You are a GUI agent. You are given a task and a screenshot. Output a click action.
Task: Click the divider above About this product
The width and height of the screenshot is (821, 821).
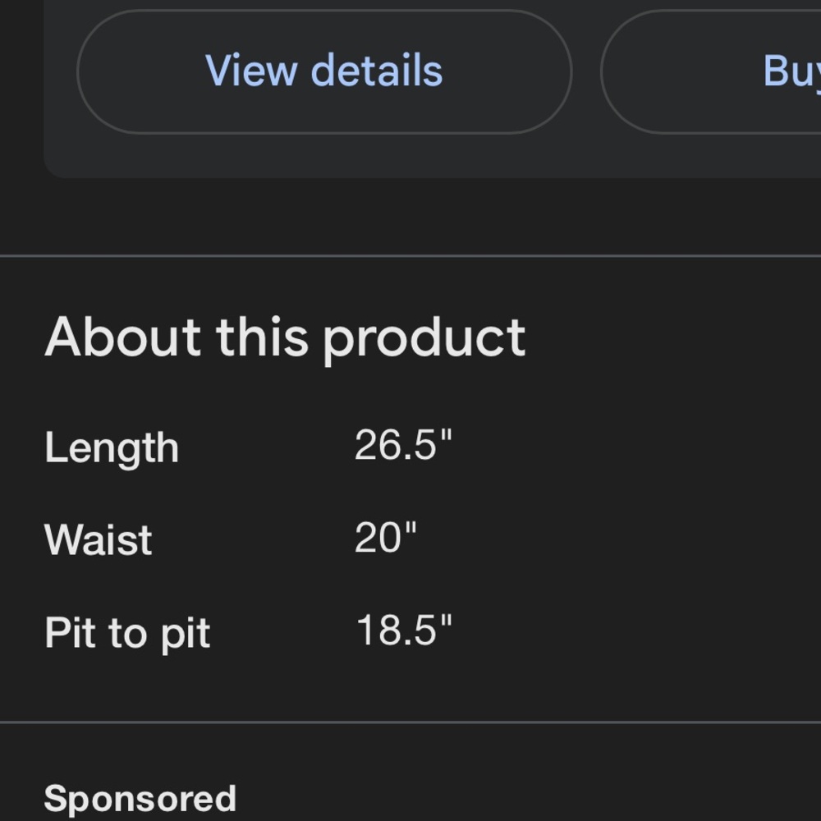[410, 256]
